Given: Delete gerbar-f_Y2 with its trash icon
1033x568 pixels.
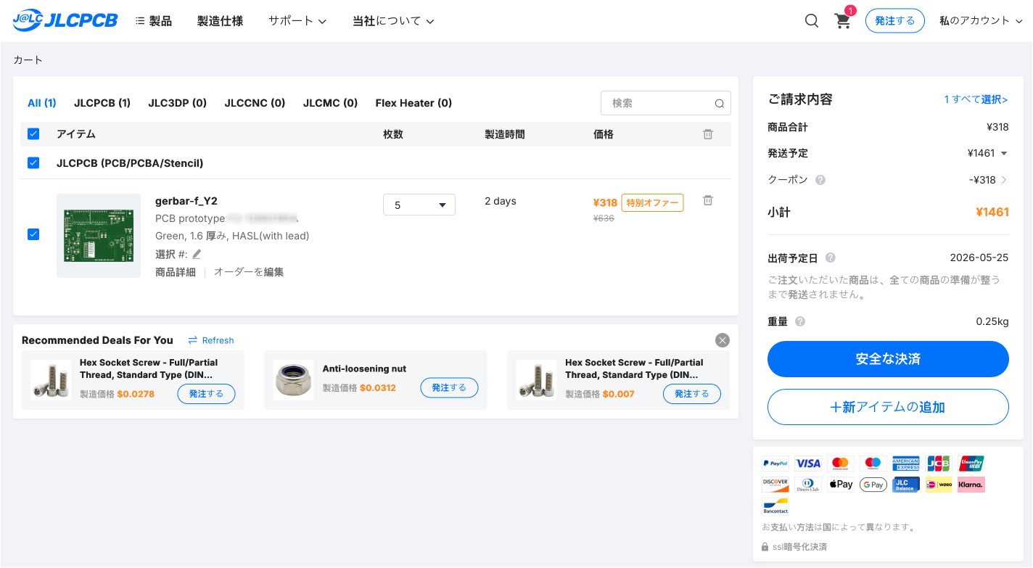Looking at the screenshot, I should point(708,200).
